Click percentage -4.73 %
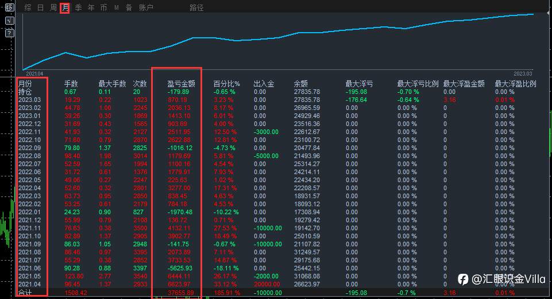The image size is (552, 299). coord(224,148)
